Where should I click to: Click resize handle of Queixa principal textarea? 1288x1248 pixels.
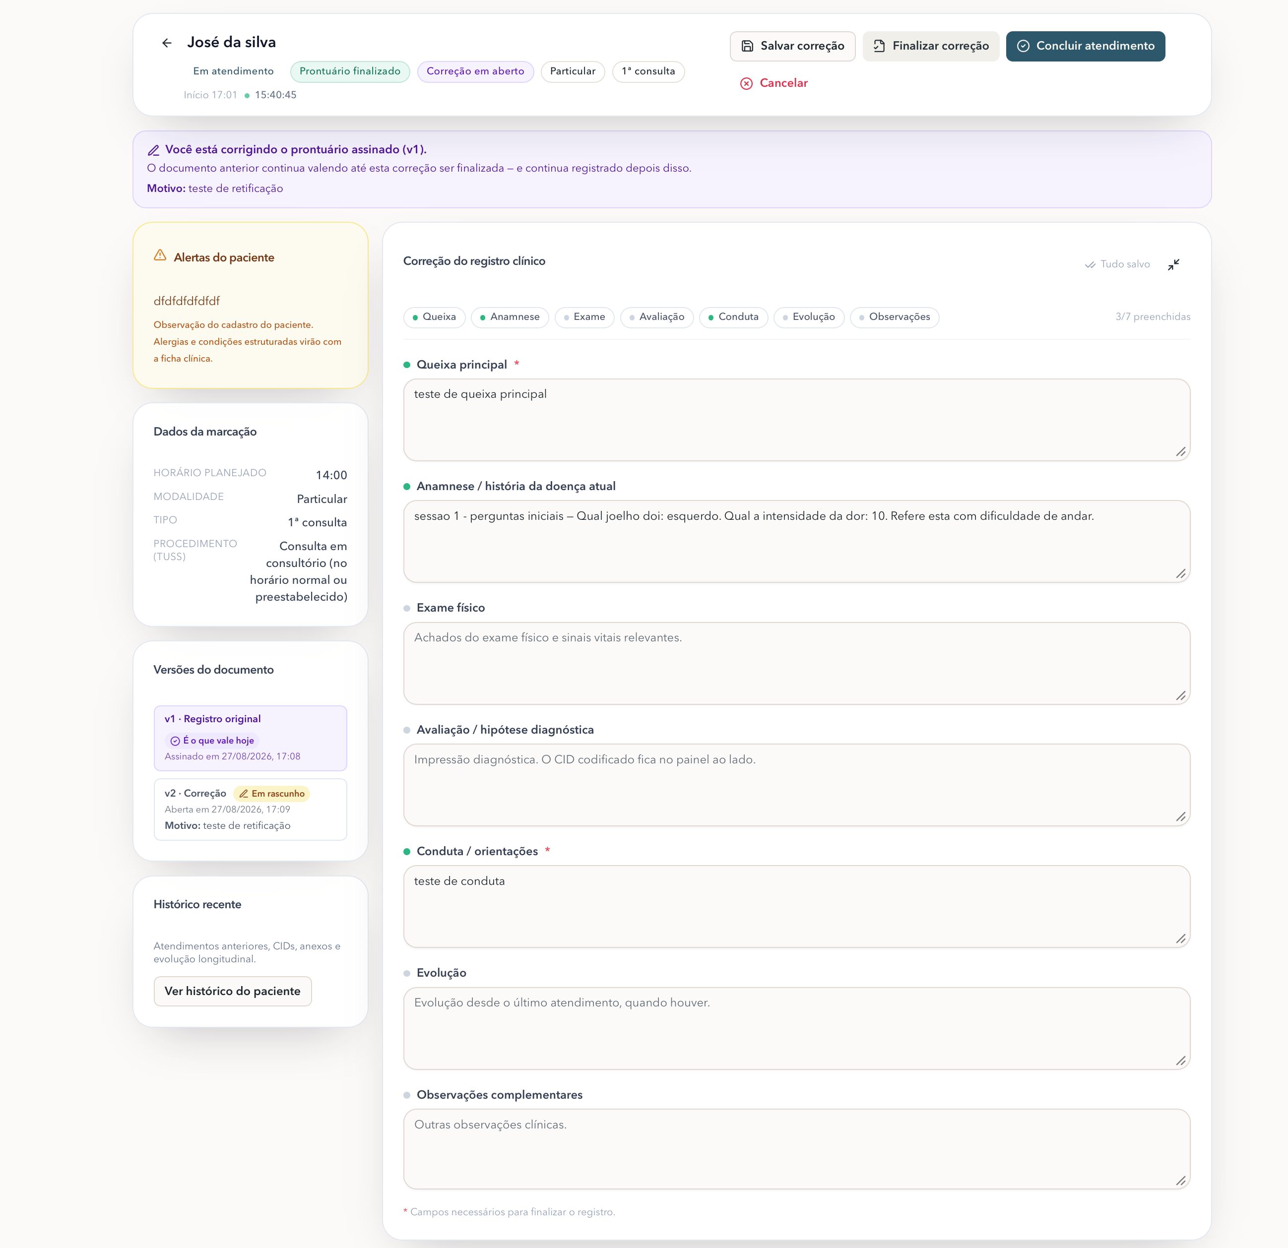[x=1181, y=451]
